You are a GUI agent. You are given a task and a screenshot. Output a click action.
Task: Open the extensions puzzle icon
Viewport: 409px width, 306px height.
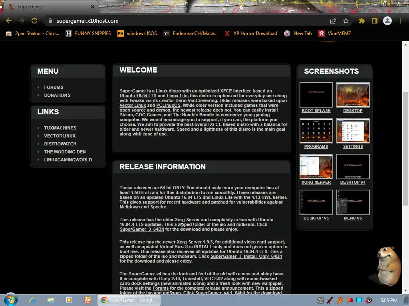pos(361,21)
